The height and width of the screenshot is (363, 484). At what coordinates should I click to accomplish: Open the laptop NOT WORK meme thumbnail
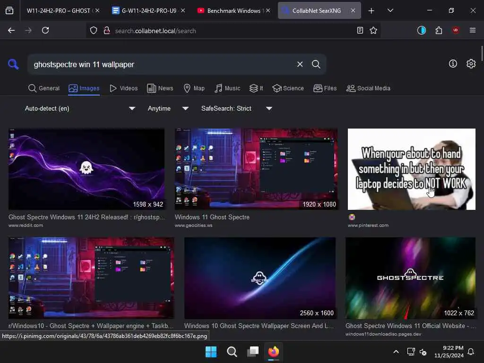tap(412, 169)
